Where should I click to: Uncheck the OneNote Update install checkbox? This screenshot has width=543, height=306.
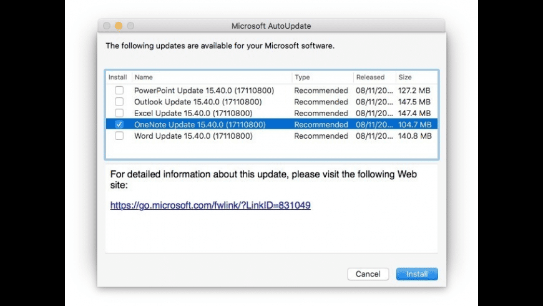point(119,125)
